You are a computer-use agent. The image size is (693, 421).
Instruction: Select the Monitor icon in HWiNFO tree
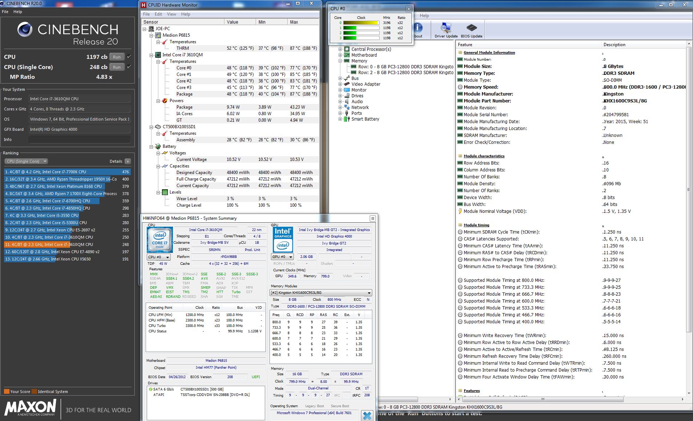pos(347,90)
